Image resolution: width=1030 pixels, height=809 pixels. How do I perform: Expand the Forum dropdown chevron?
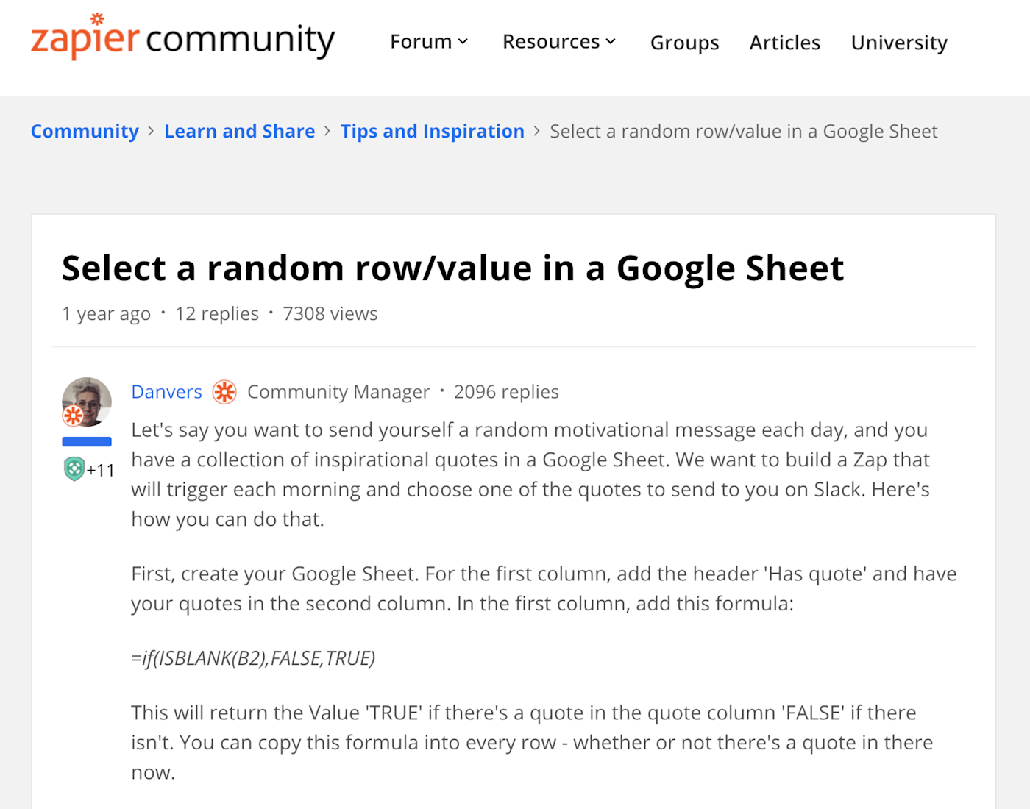463,42
